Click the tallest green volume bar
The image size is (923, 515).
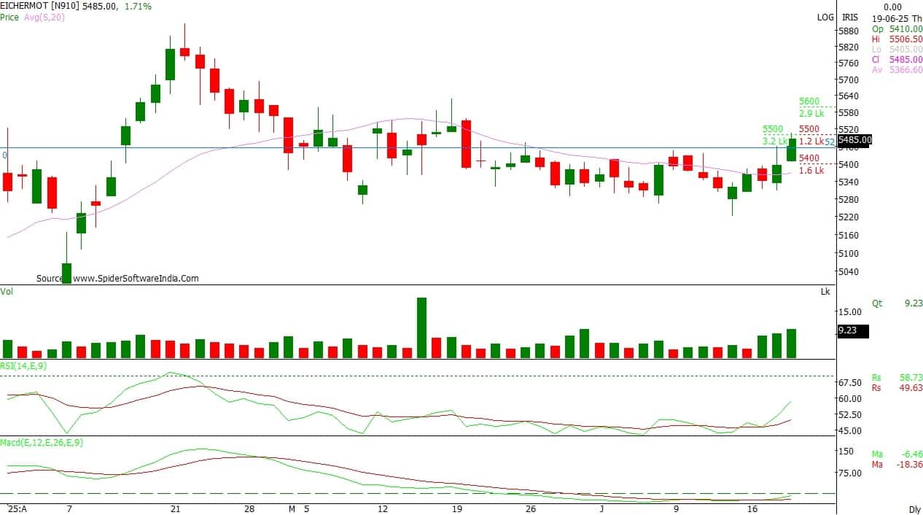pyautogui.click(x=421, y=328)
